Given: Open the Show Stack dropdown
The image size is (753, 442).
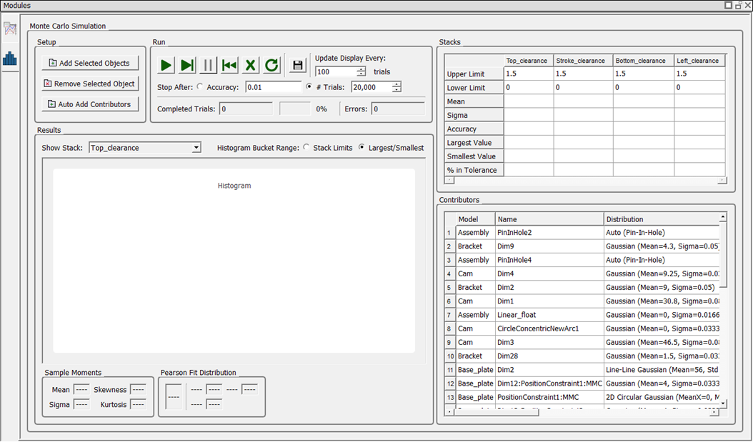Looking at the screenshot, I should [196, 148].
